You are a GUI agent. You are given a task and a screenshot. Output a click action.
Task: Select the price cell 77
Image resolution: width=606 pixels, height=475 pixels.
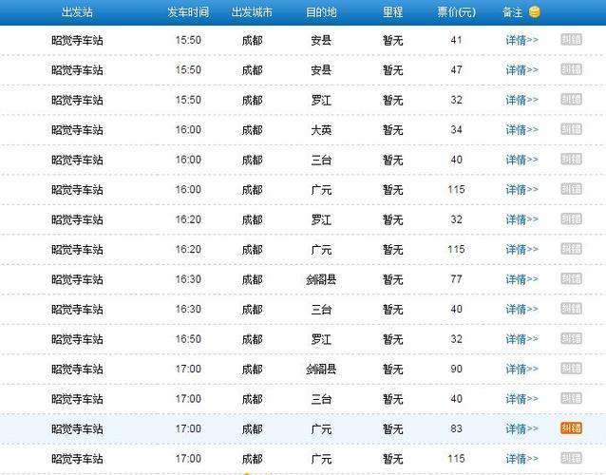457,279
